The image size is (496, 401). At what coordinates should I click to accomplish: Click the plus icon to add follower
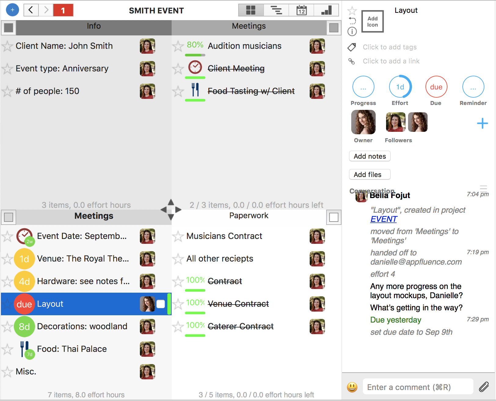tap(482, 123)
